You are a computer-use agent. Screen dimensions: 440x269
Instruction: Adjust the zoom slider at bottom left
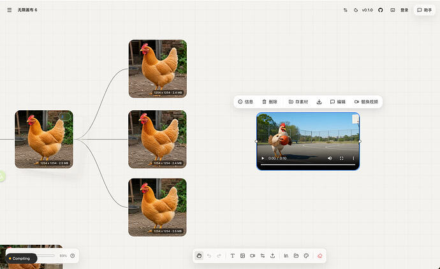[x=46, y=256]
